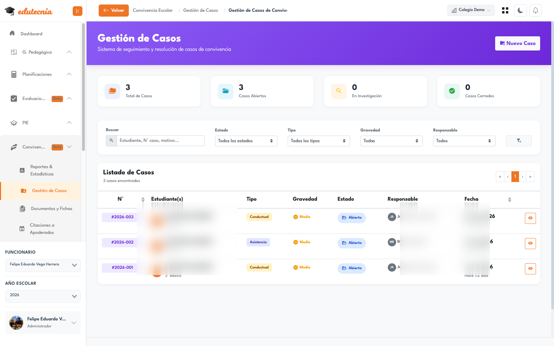Open the apps grid icon
The width and height of the screenshot is (554, 346).
(x=505, y=10)
